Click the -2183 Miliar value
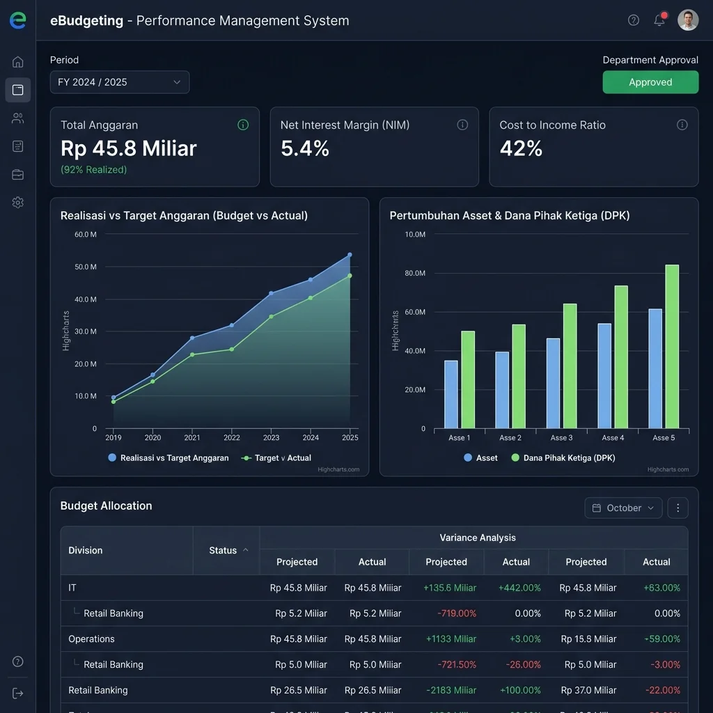Viewport: 713px width, 713px height. [450, 690]
